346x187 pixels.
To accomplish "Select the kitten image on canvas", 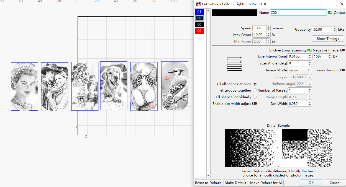I will coord(144,86).
